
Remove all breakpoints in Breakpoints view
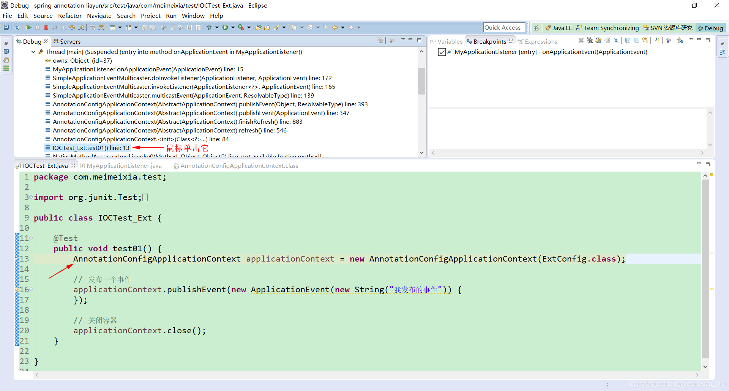coord(590,40)
